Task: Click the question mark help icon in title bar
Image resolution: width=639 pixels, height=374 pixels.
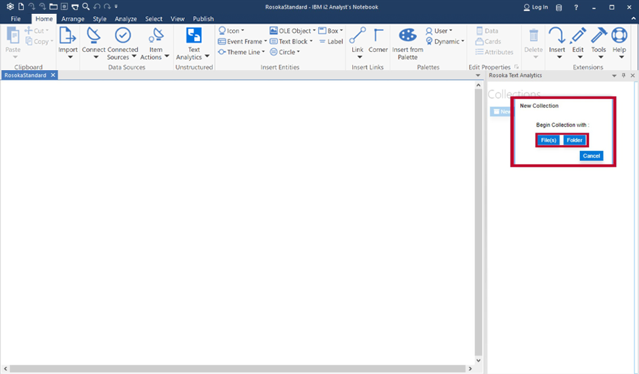Action: click(x=576, y=7)
